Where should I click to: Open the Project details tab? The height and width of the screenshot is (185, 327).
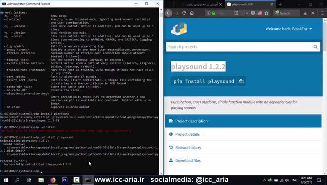[243, 134]
